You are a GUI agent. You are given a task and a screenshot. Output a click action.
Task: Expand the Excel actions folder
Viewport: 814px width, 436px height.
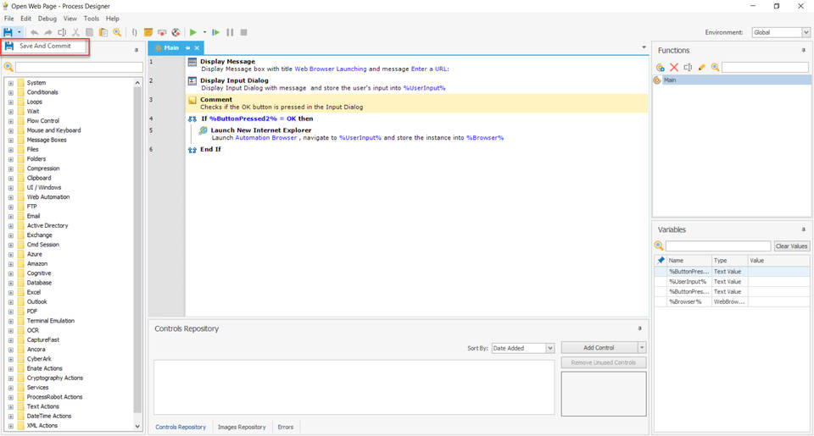(x=10, y=292)
